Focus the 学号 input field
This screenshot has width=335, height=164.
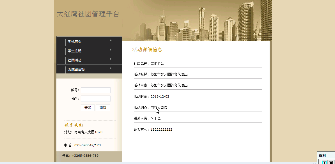95,90
